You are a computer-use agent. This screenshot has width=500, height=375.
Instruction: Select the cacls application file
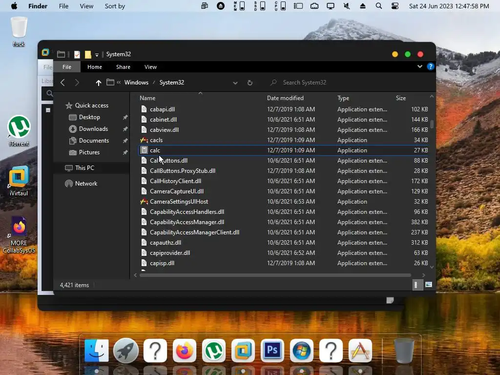[283, 140]
